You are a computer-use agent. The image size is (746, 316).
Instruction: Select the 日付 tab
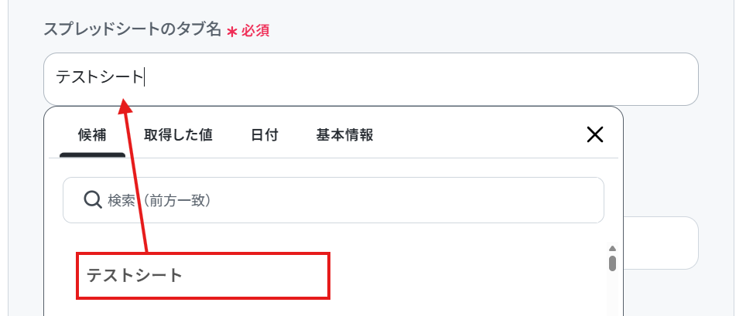pos(265,135)
